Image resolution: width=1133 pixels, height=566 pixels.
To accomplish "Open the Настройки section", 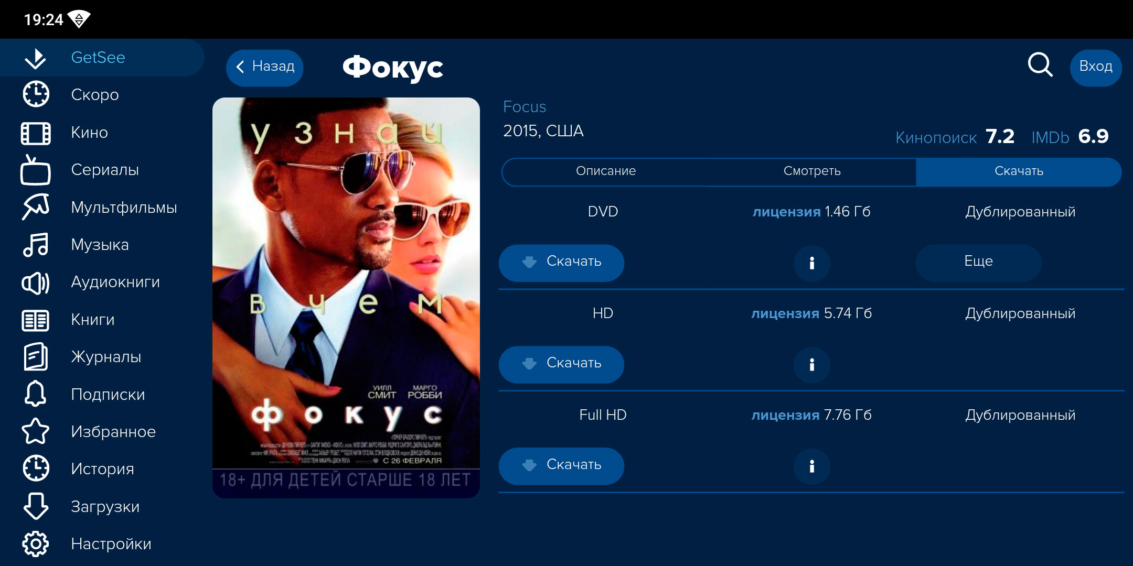I will click(102, 544).
